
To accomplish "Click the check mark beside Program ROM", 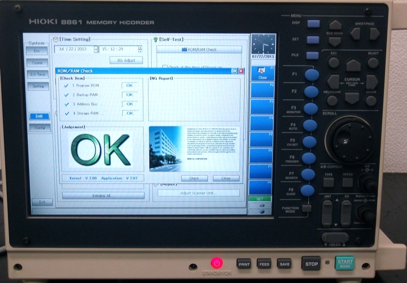I will click(x=66, y=86).
